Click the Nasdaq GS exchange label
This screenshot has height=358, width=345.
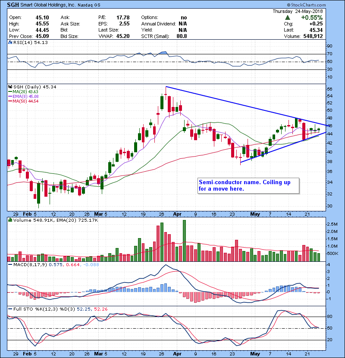pos(89,5)
